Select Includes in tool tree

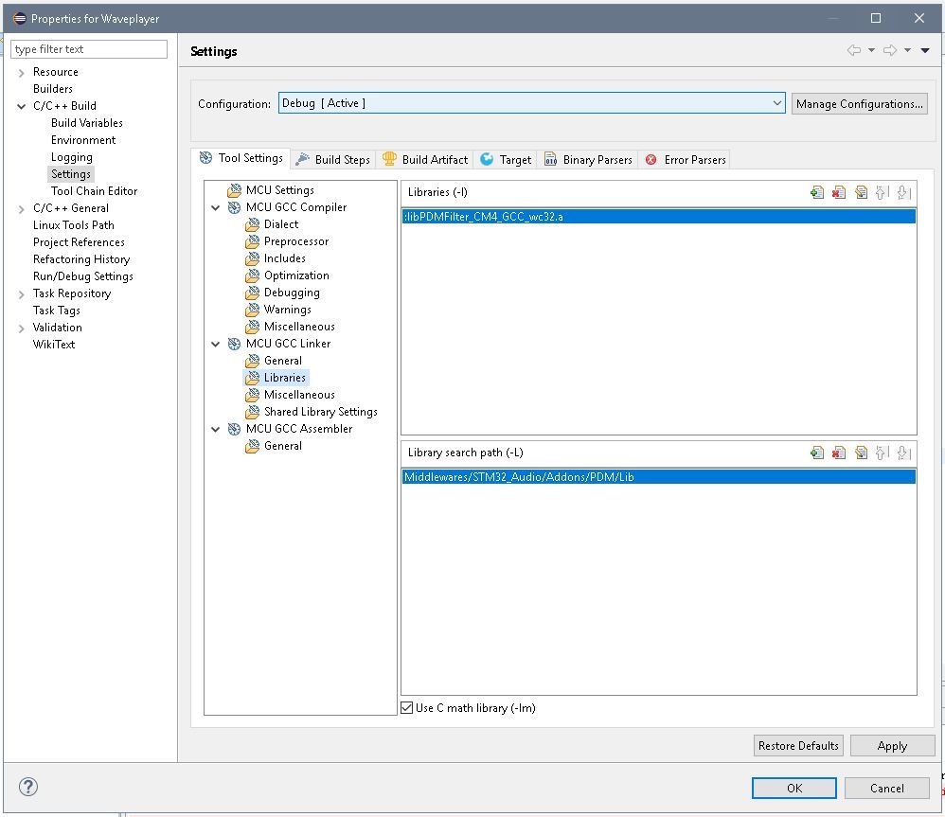[x=284, y=258]
